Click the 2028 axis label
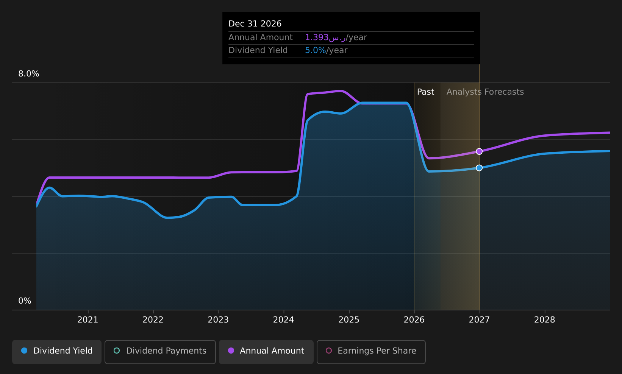 click(x=545, y=320)
